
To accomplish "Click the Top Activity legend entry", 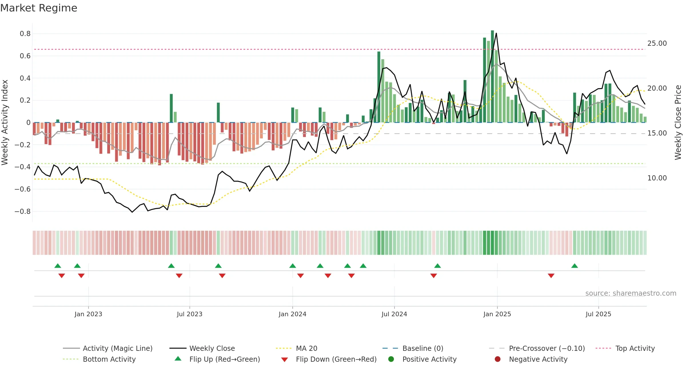I will click(625, 348).
